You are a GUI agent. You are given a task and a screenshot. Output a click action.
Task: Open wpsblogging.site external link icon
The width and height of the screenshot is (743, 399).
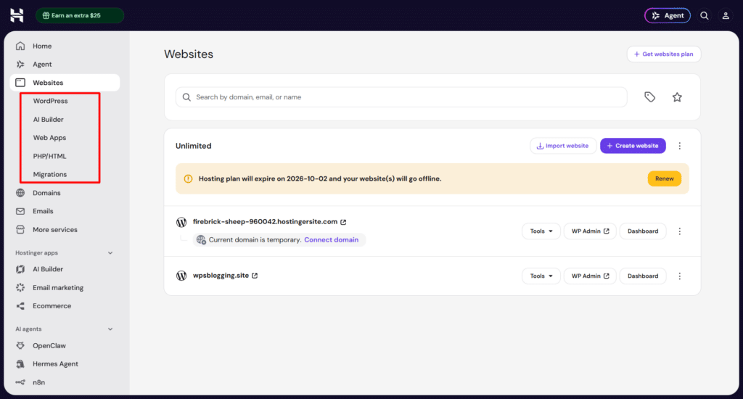(x=255, y=276)
